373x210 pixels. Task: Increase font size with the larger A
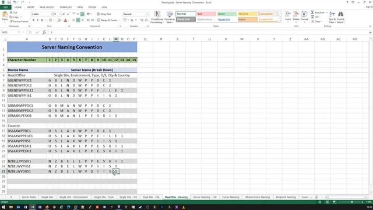64,14
